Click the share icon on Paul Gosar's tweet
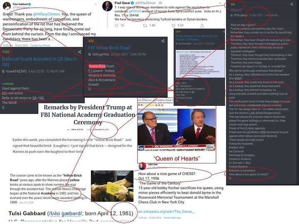299x224 pixels. [x=202, y=25]
